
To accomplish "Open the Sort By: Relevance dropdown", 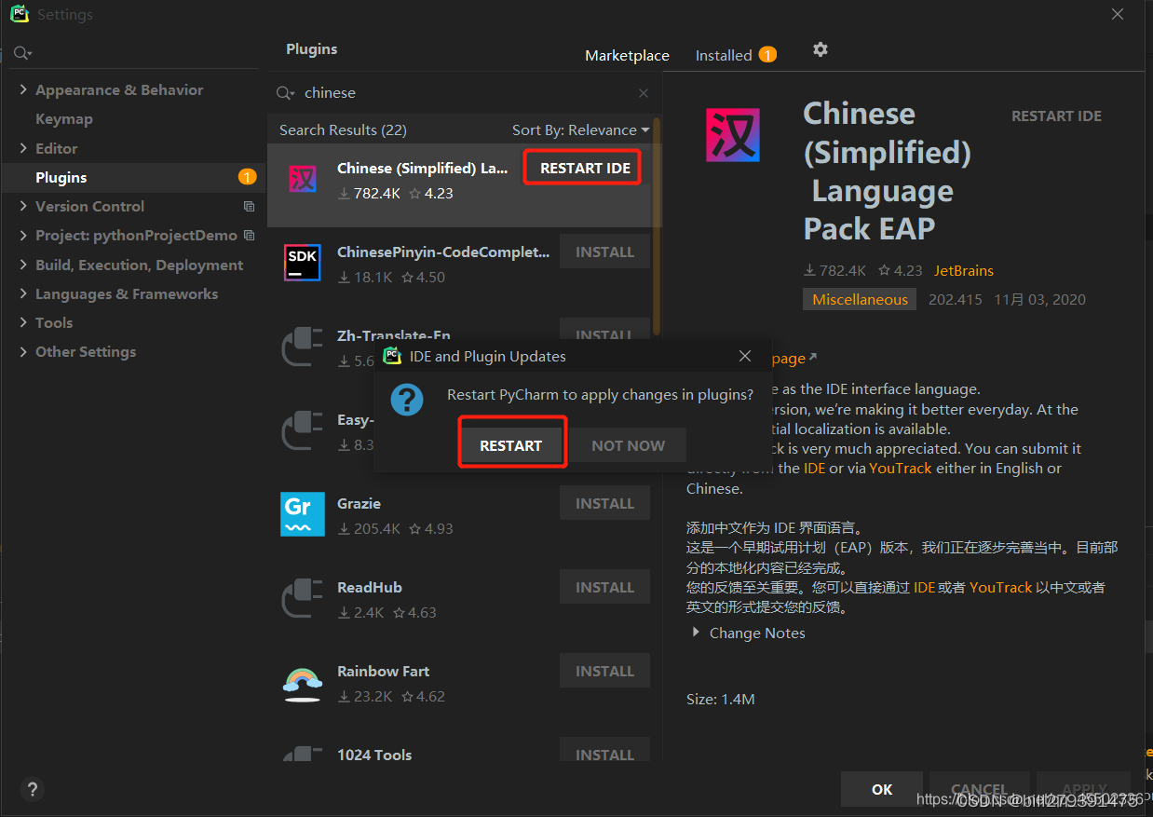I will tap(580, 129).
